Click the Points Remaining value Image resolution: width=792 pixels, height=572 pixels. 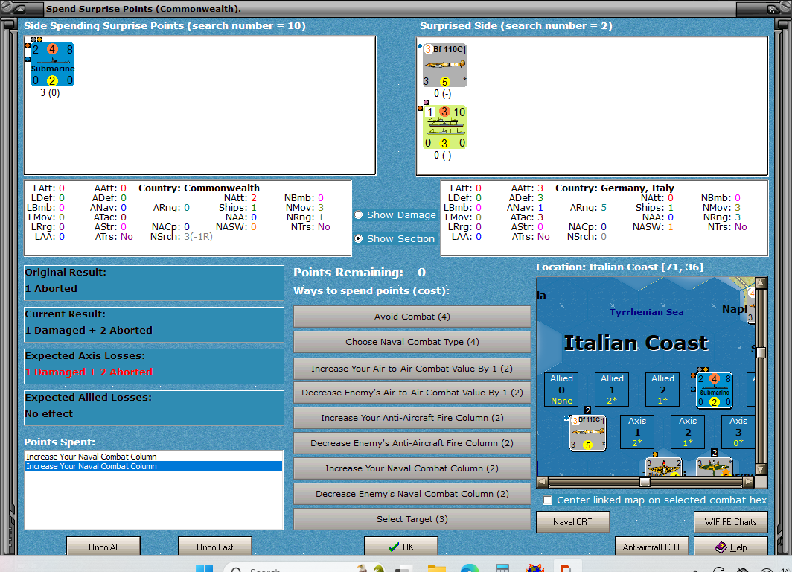422,273
